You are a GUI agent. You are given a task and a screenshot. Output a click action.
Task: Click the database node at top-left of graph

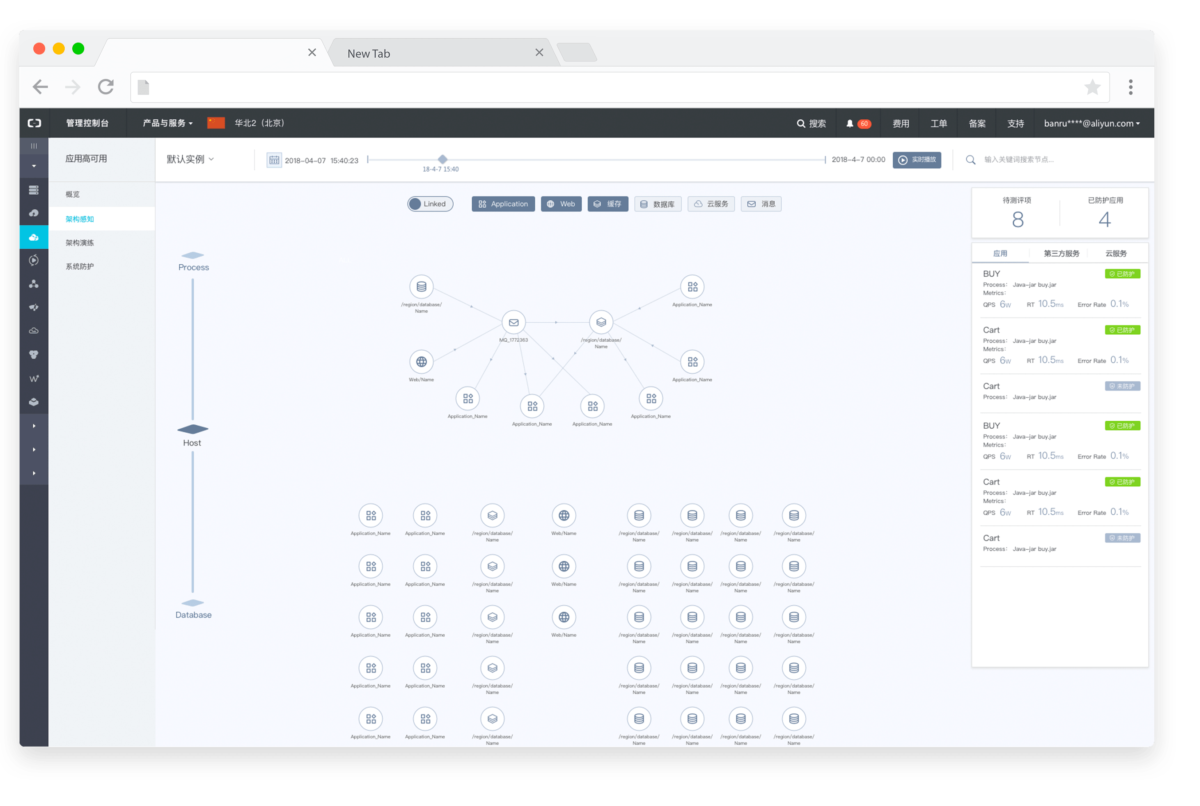pyautogui.click(x=421, y=287)
